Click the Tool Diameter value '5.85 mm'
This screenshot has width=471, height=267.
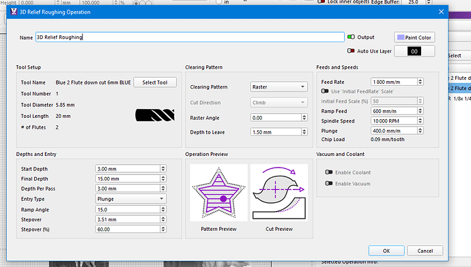(65, 105)
